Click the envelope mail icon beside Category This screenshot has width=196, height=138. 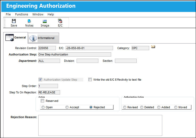[153, 47]
